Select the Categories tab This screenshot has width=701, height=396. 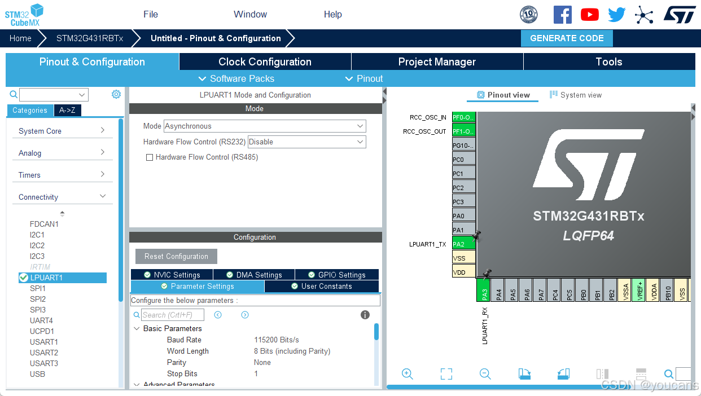[30, 111]
